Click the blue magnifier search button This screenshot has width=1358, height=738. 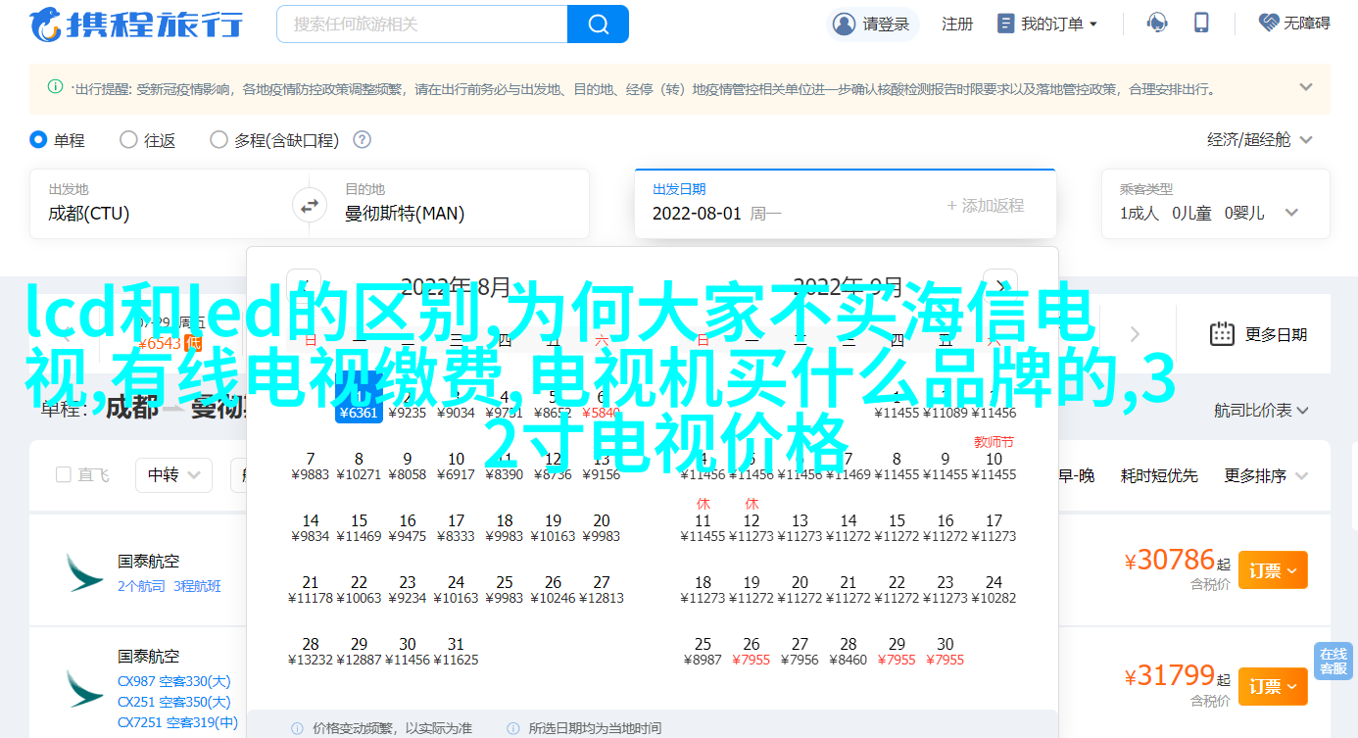click(597, 24)
